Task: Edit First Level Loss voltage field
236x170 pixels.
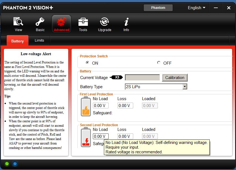Action: (125, 106)
